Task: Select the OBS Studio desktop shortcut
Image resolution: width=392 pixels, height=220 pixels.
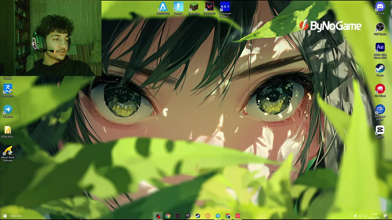Action: click(380, 29)
